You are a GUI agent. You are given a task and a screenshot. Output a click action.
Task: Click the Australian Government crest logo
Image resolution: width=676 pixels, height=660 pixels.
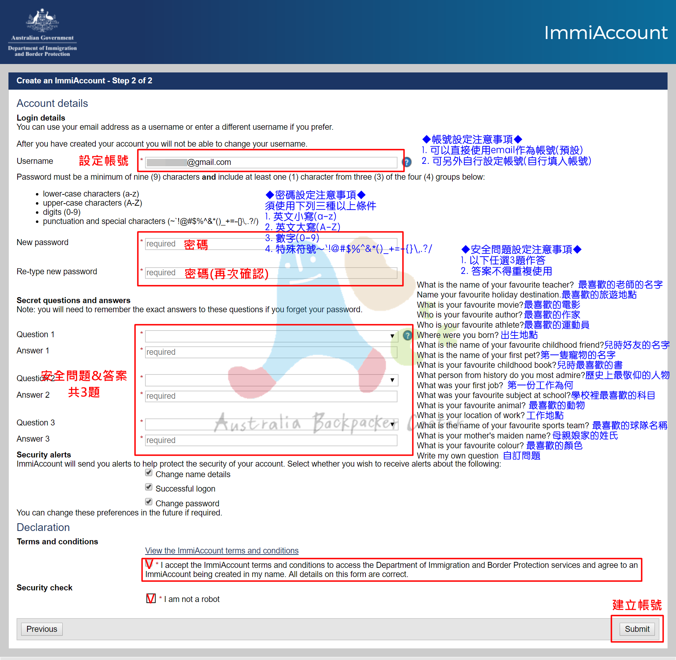42,32
